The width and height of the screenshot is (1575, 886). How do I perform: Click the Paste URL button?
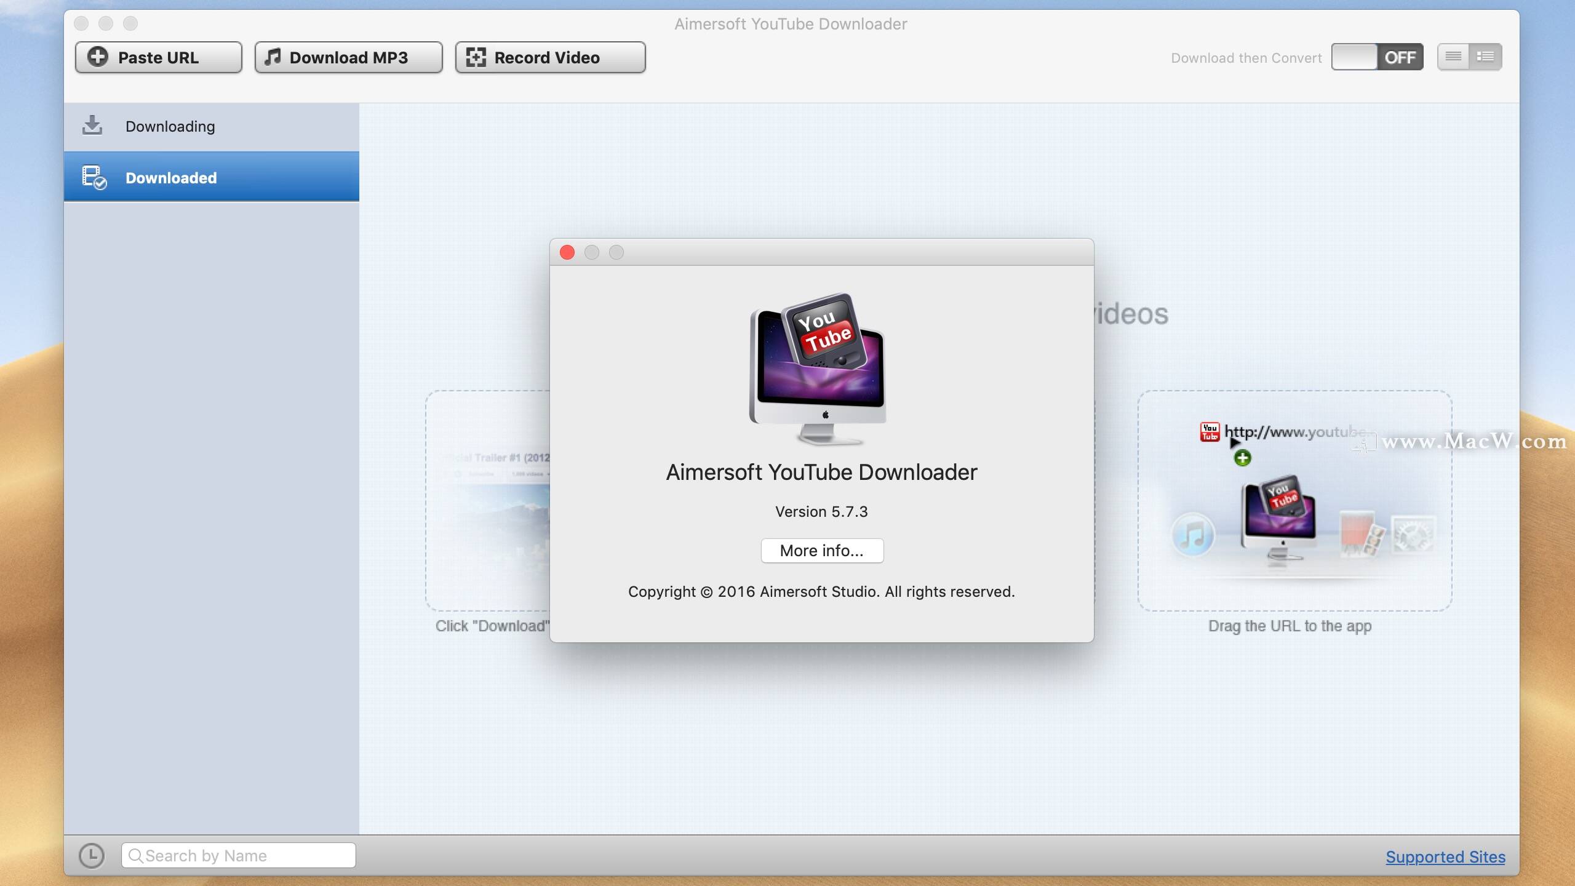click(x=158, y=57)
